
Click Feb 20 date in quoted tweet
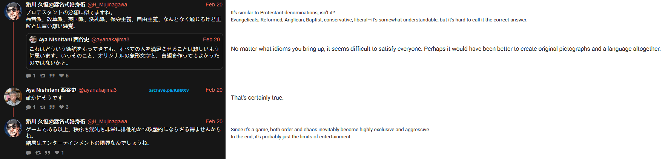(211, 39)
